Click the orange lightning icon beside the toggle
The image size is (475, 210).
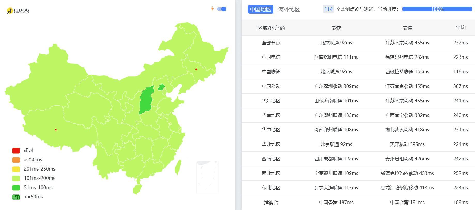point(212,9)
